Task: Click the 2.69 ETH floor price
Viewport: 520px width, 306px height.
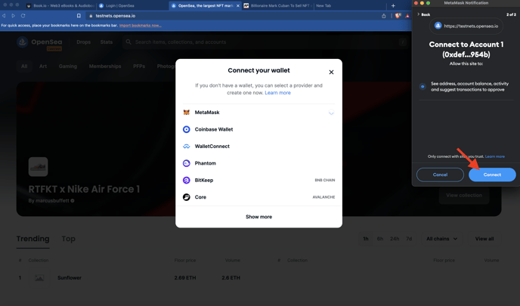Action: [x=185, y=278]
